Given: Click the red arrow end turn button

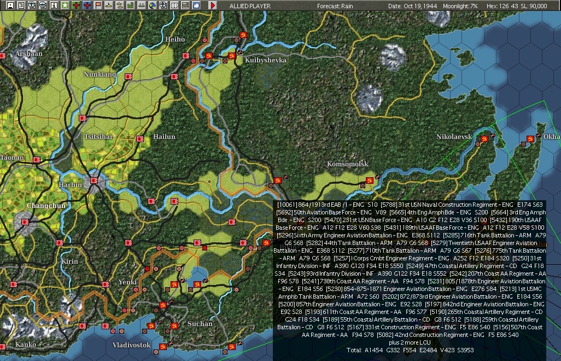Looking at the screenshot, I should tap(213, 5).
